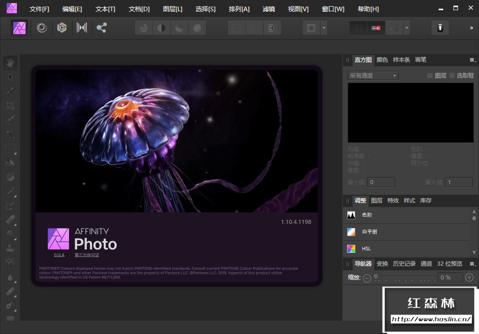Click the 最小值 input field

[x=381, y=182]
